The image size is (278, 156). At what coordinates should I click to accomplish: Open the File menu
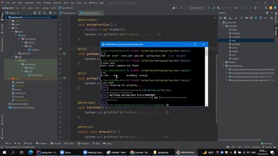pyautogui.click(x=8, y=3)
